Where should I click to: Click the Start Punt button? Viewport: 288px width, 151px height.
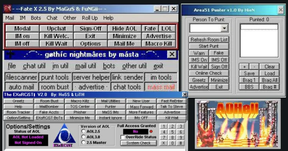(x=209, y=46)
